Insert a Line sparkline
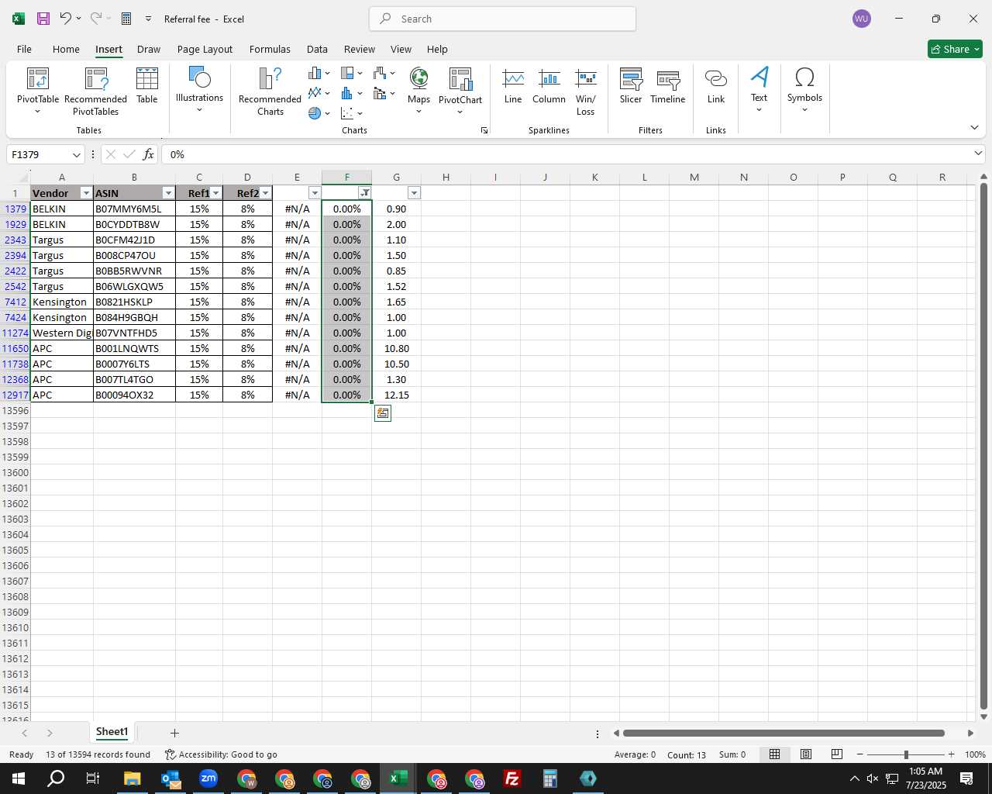992x794 pixels. (513, 85)
